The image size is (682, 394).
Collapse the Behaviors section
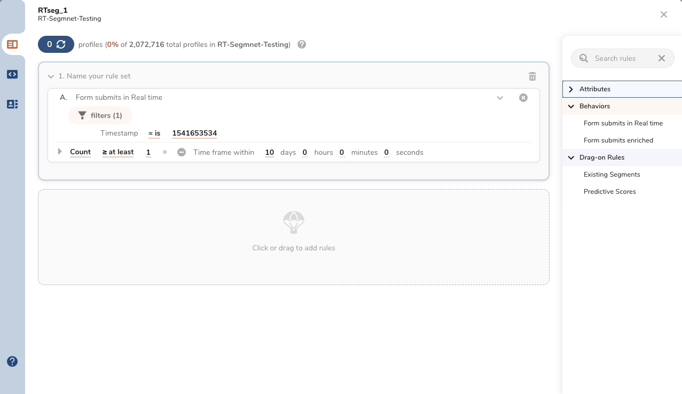coord(571,106)
